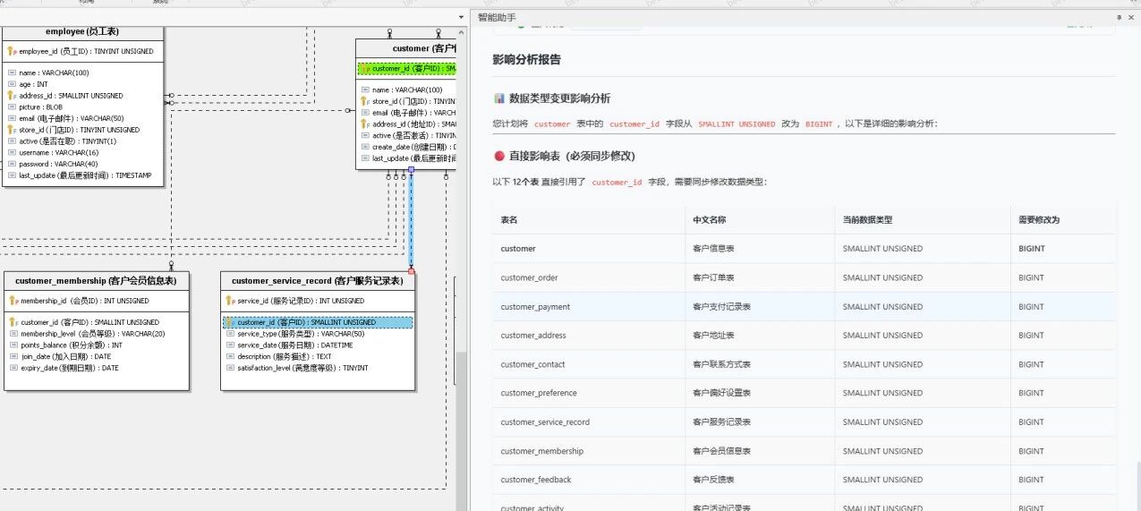Click the employee_id primary key icon
The image size is (1141, 511).
[13, 52]
